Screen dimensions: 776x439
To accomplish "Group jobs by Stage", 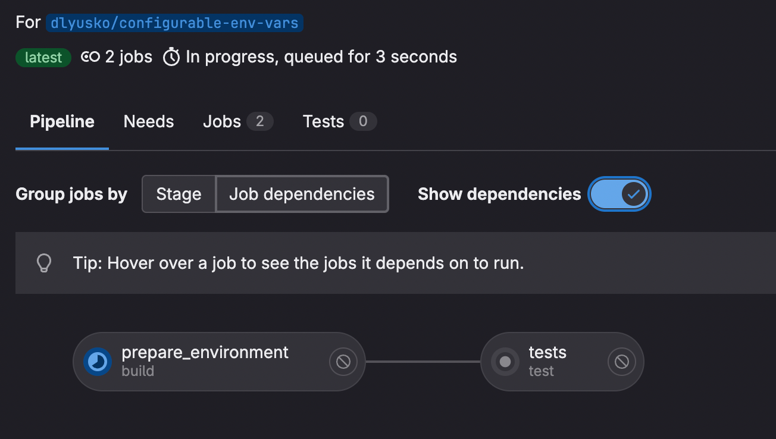I will pyautogui.click(x=179, y=194).
